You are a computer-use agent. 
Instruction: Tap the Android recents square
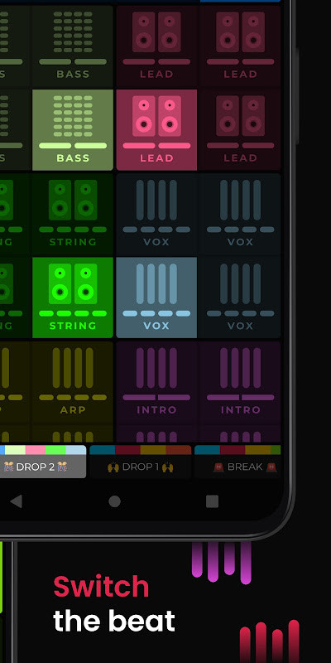(212, 501)
